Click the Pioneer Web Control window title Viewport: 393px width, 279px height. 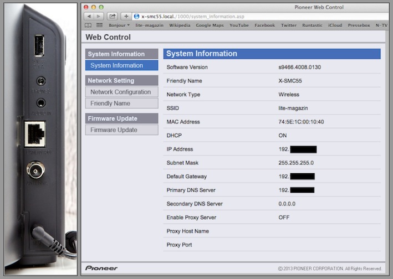pos(319,7)
